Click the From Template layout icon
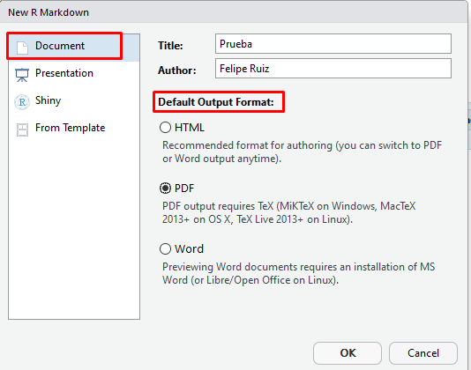The height and width of the screenshot is (370, 471). click(22, 129)
